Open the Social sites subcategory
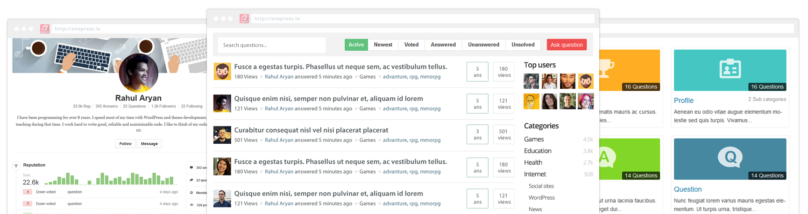808x214 pixels. [x=541, y=186]
